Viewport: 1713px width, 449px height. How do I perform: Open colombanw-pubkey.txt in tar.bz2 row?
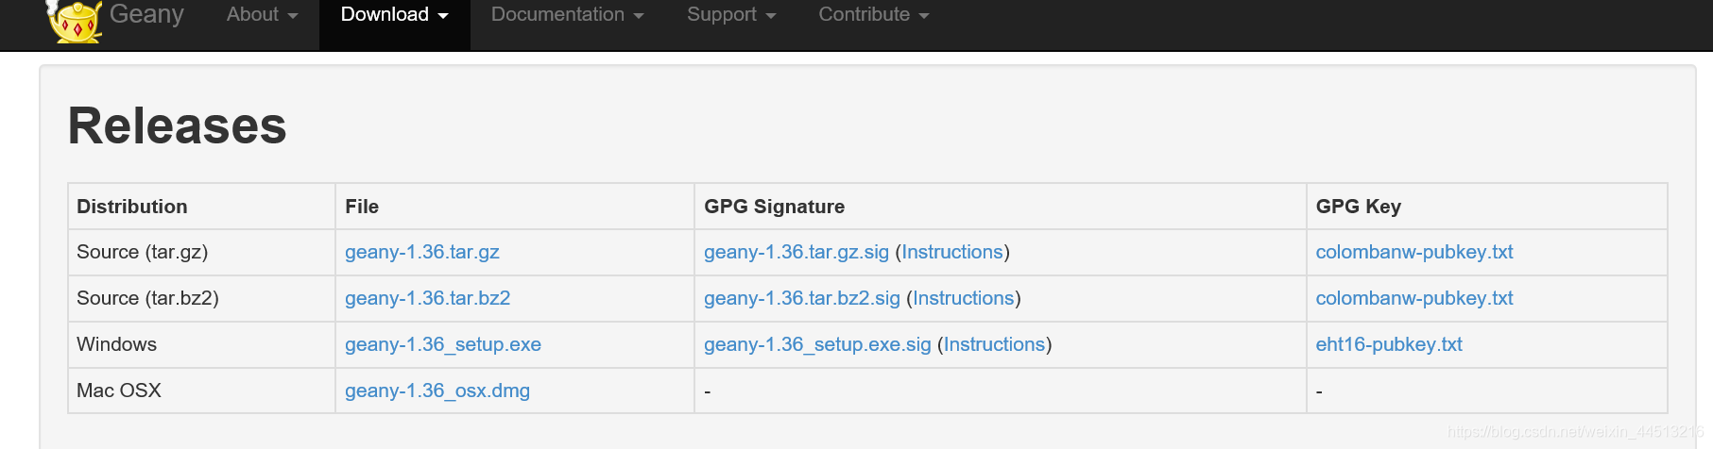pyautogui.click(x=1413, y=298)
